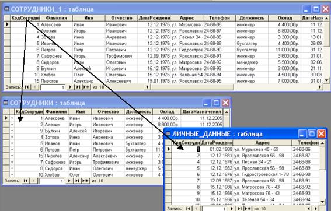This screenshot has height=211, width=331.
Task: Click cell "11 000,00р." in СОТРУДНИКИ_1
Action: (x=284, y=50)
